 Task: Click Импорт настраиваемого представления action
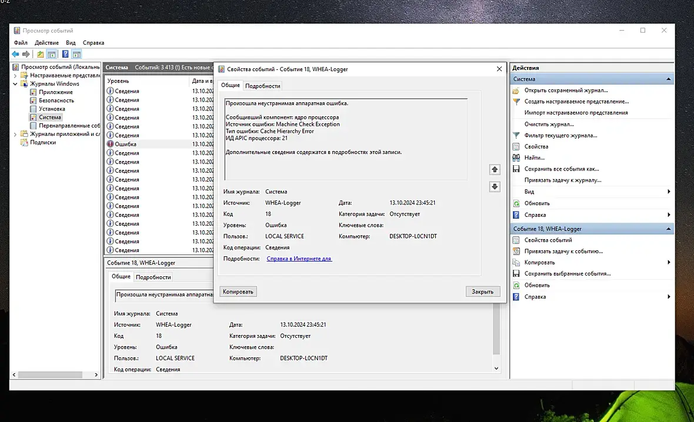[576, 113]
